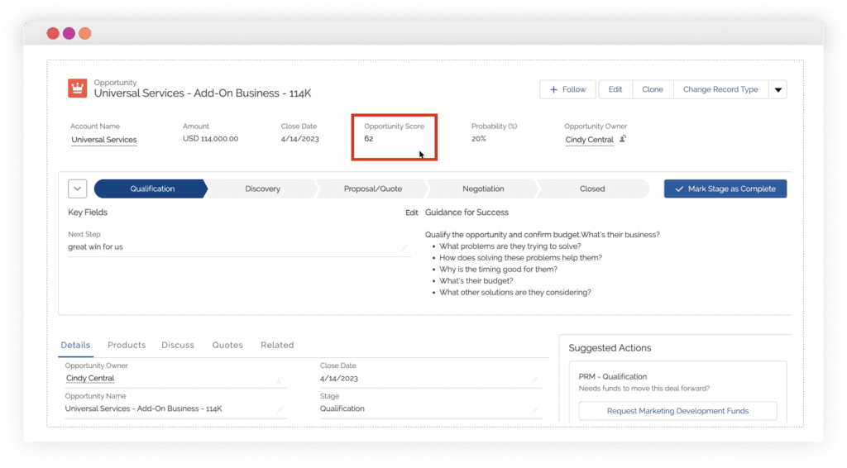
Task: Click the orange window control dot
Action: (85, 33)
